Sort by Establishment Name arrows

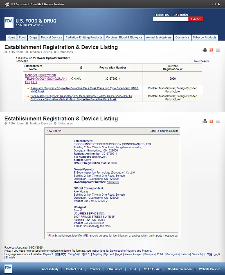[x=81, y=68]
